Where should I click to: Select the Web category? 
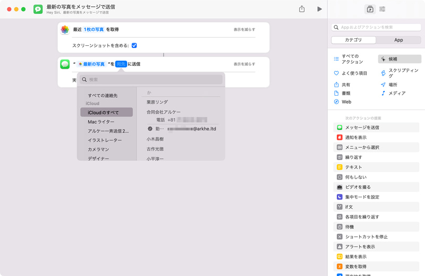click(x=343, y=102)
